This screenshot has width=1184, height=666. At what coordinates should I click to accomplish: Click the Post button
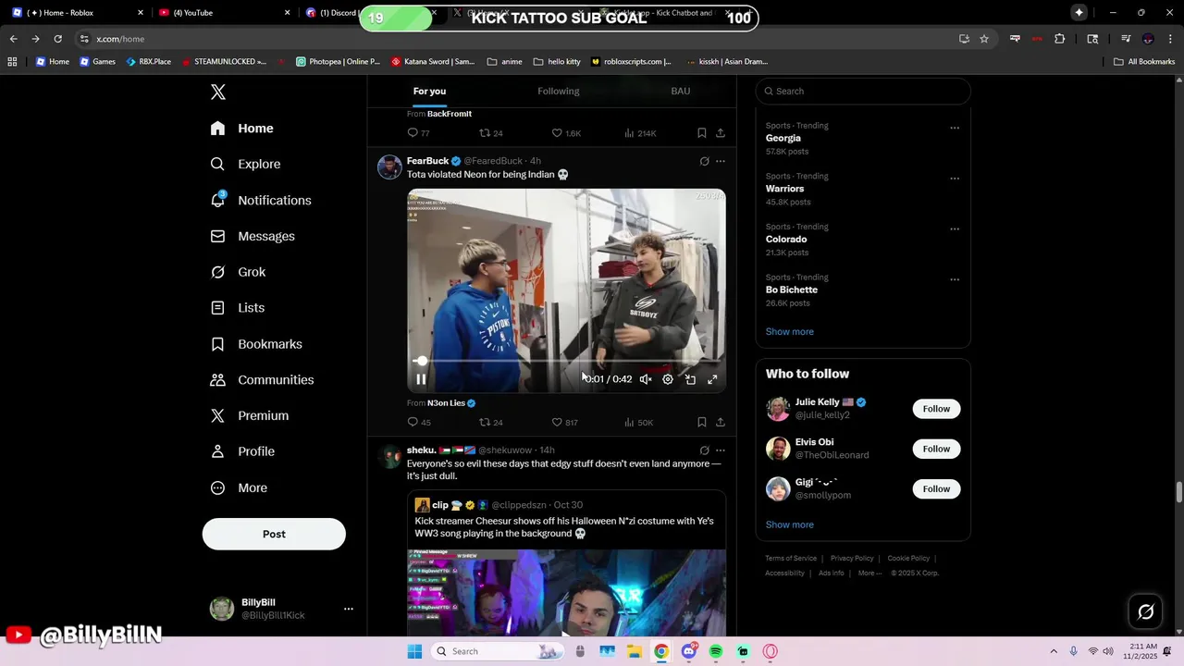pos(274,534)
